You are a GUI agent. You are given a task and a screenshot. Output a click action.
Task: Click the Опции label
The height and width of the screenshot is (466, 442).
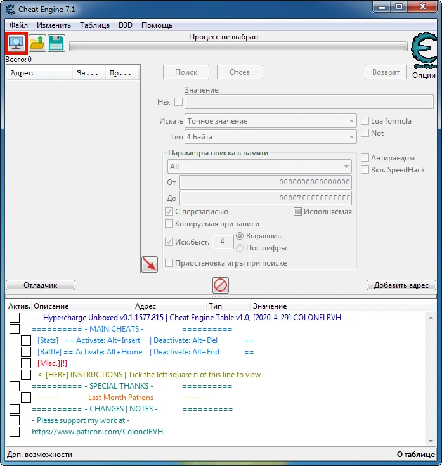[x=424, y=75]
